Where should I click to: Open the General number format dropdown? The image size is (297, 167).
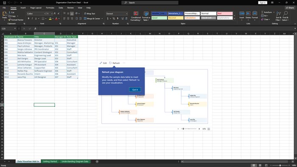127,14
